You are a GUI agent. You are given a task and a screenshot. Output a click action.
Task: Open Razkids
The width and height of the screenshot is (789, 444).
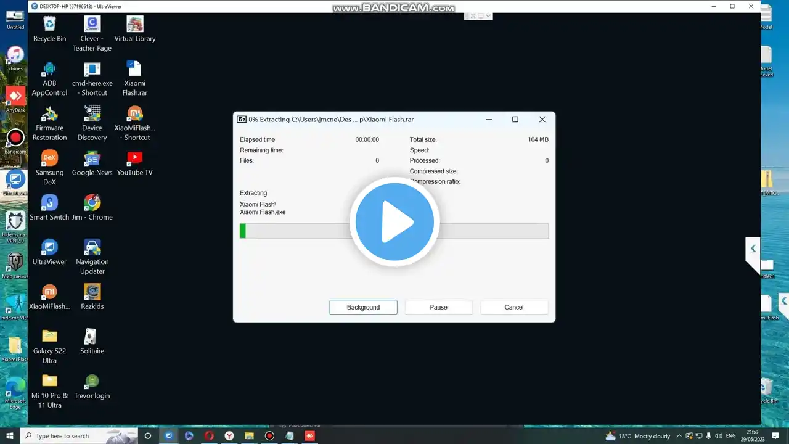[x=92, y=297]
